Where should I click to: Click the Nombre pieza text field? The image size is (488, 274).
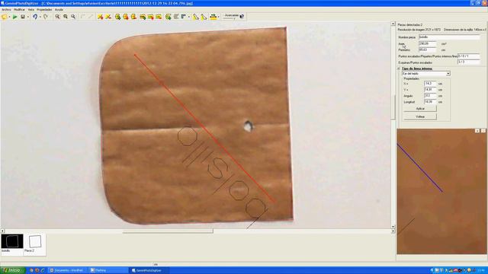coord(449,37)
